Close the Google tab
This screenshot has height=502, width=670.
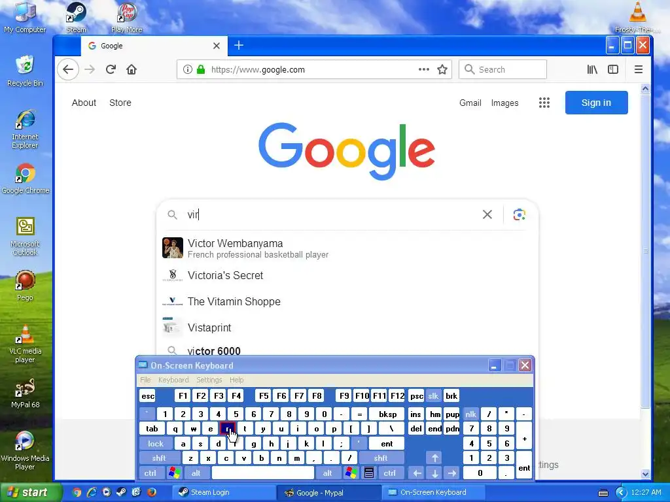coord(216,46)
